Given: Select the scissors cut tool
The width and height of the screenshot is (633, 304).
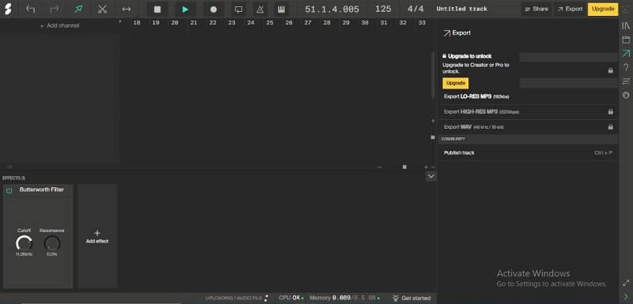Looking at the screenshot, I should (103, 9).
